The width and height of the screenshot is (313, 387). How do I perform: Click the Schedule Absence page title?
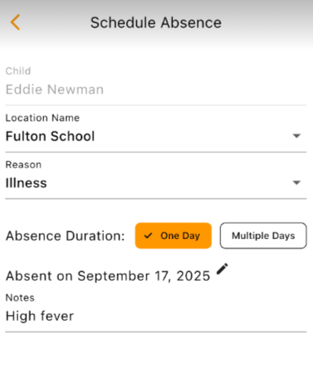[156, 23]
